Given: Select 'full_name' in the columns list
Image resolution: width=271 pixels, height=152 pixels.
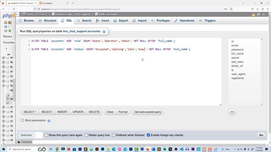Looking at the screenshot, I should pyautogui.click(x=237, y=54).
